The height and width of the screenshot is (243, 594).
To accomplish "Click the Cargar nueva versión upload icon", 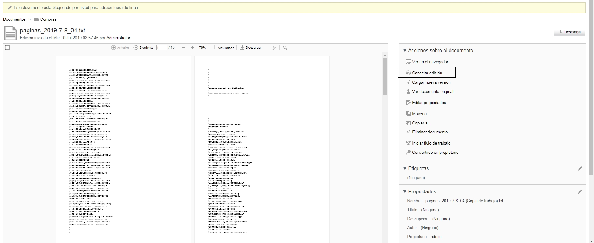I will tap(408, 82).
